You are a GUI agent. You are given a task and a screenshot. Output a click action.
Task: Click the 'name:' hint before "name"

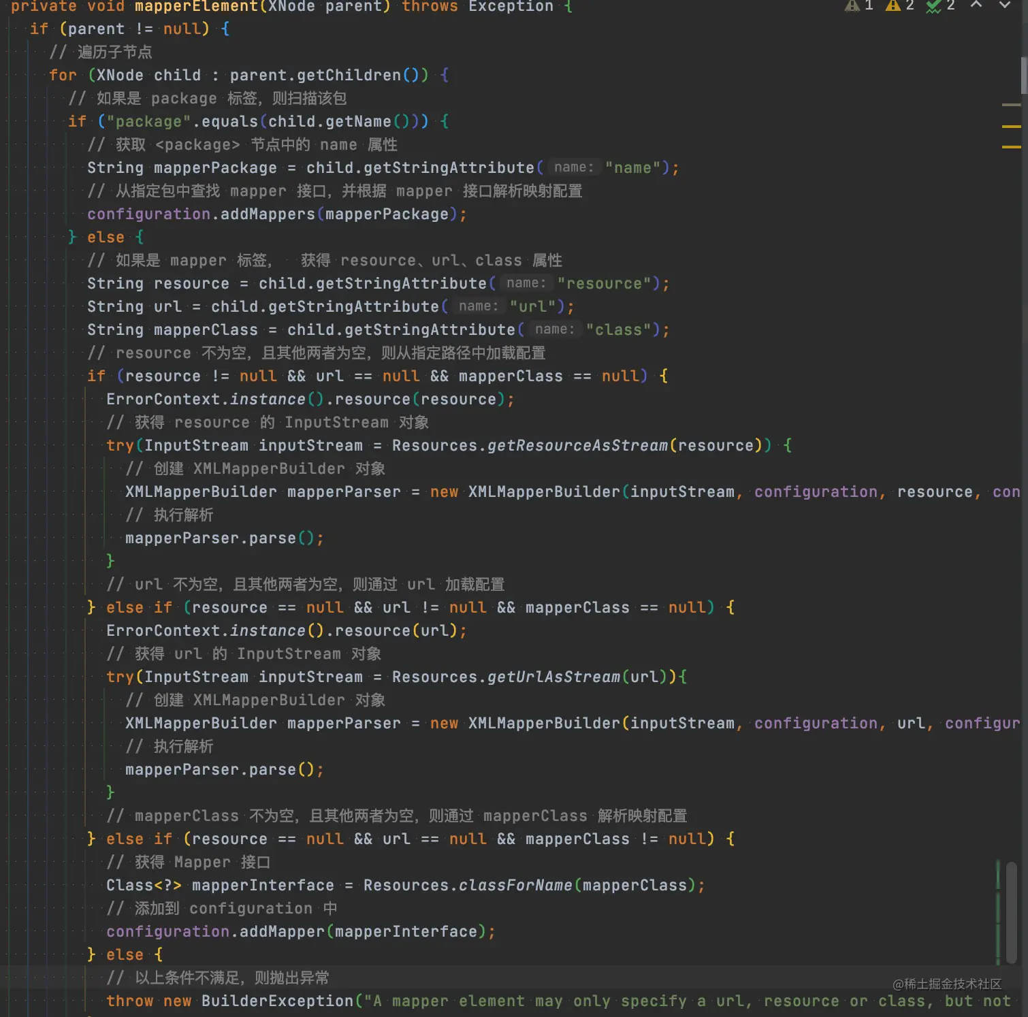(x=573, y=167)
